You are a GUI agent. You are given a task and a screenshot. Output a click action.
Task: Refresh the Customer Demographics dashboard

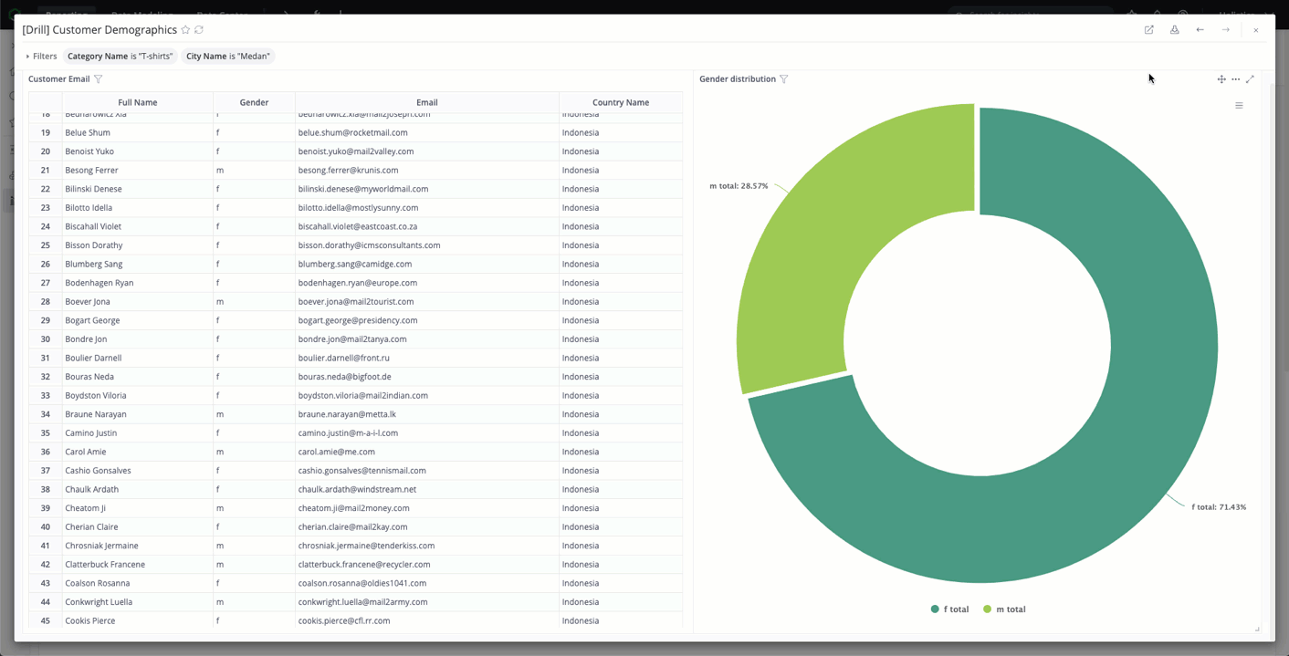(x=199, y=29)
